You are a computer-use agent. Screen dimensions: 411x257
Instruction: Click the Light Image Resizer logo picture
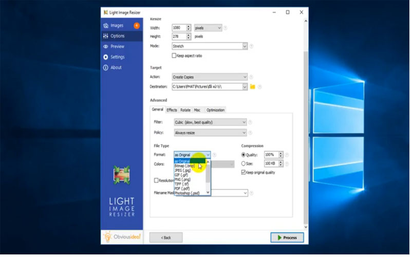pos(122,175)
